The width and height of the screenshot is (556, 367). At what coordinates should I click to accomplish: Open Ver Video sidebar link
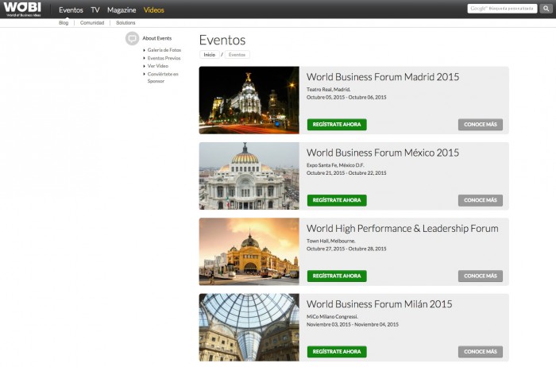[x=158, y=66]
